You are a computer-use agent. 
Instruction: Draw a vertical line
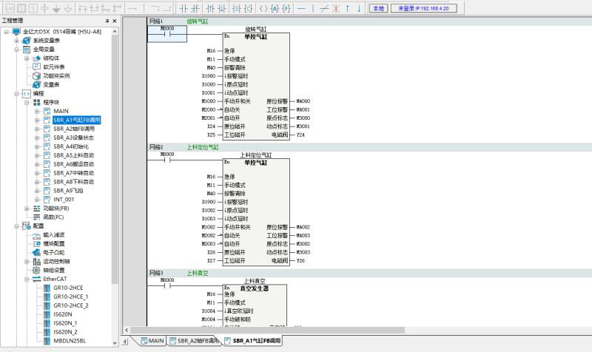312,8
